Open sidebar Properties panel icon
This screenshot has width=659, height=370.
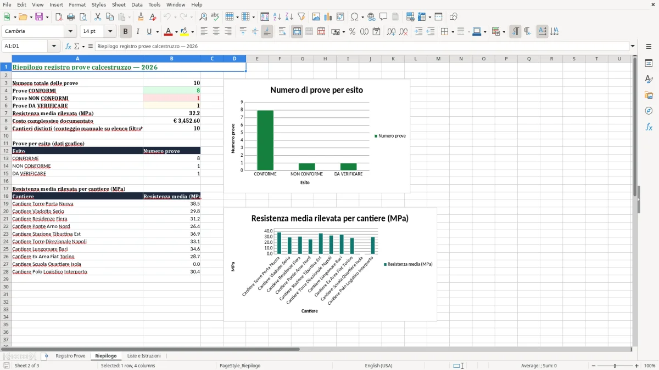649,63
